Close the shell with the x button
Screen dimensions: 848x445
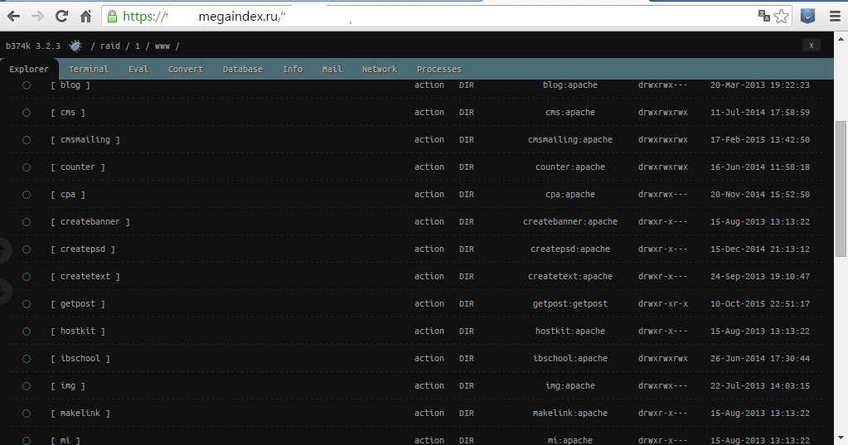(812, 46)
